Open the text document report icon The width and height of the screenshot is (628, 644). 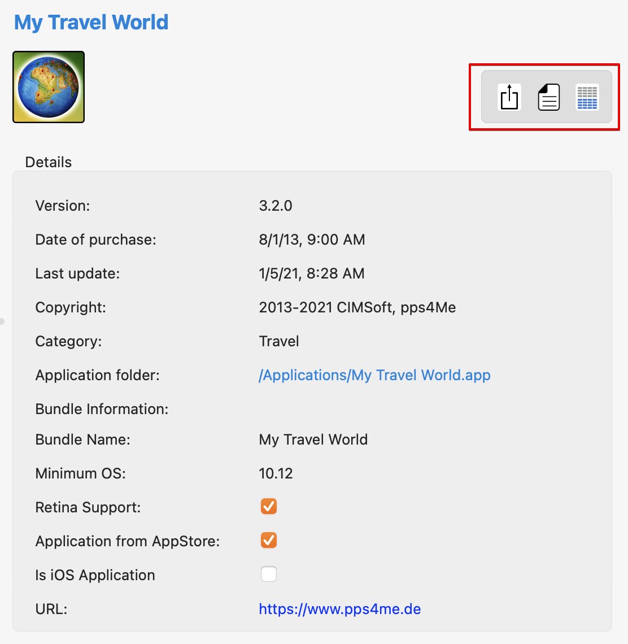pos(549,97)
